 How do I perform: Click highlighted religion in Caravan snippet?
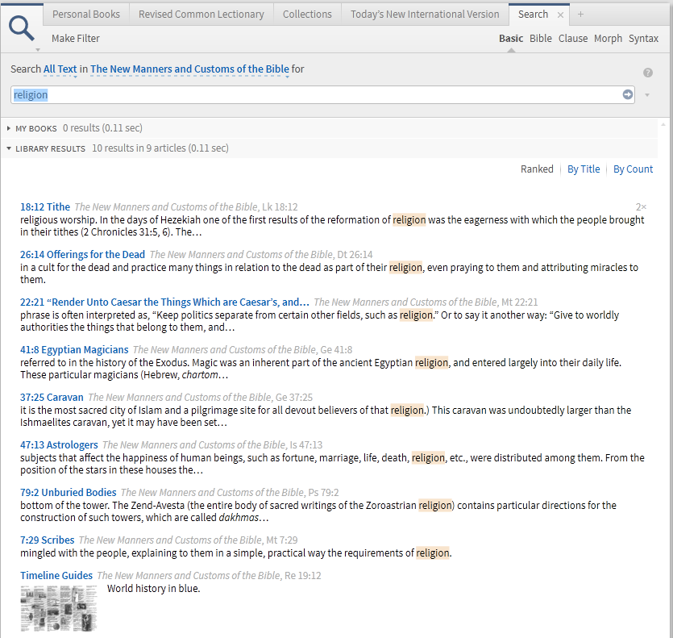(x=407, y=411)
